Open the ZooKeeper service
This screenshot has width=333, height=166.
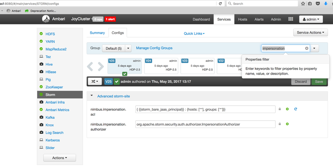point(54,87)
